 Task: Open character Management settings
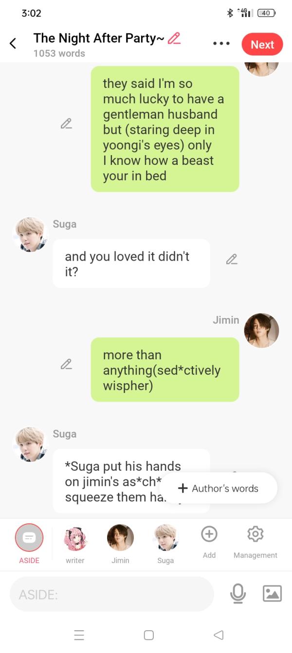click(255, 542)
